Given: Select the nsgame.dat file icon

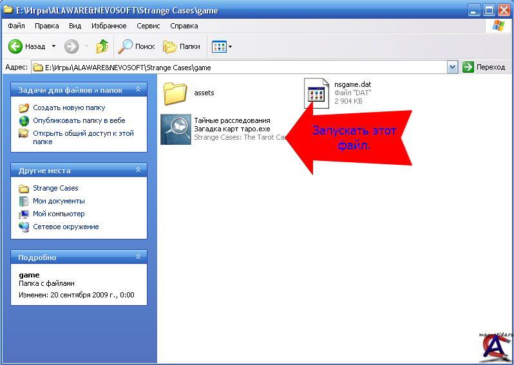Looking at the screenshot, I should tap(317, 93).
